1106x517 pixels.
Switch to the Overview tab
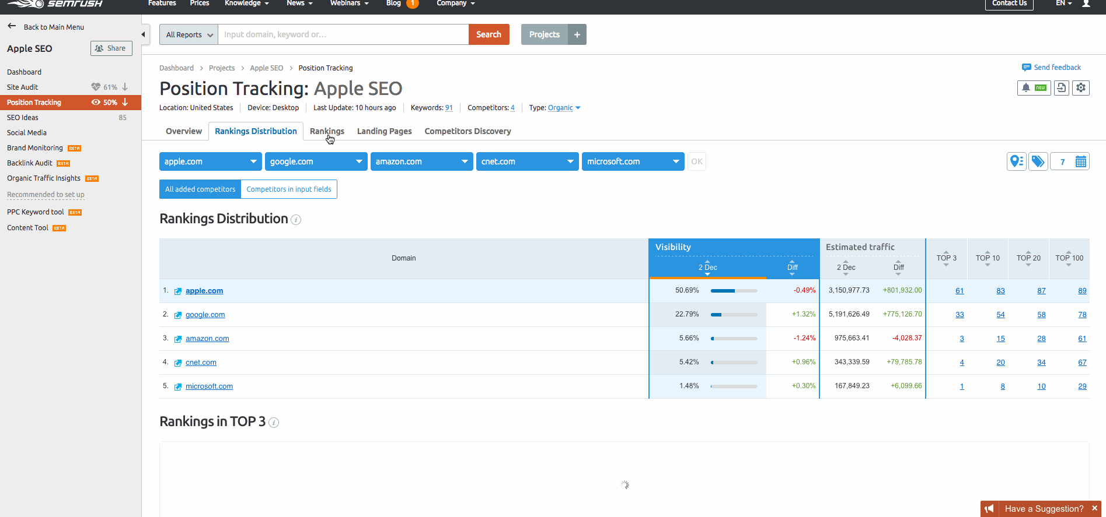click(x=184, y=131)
